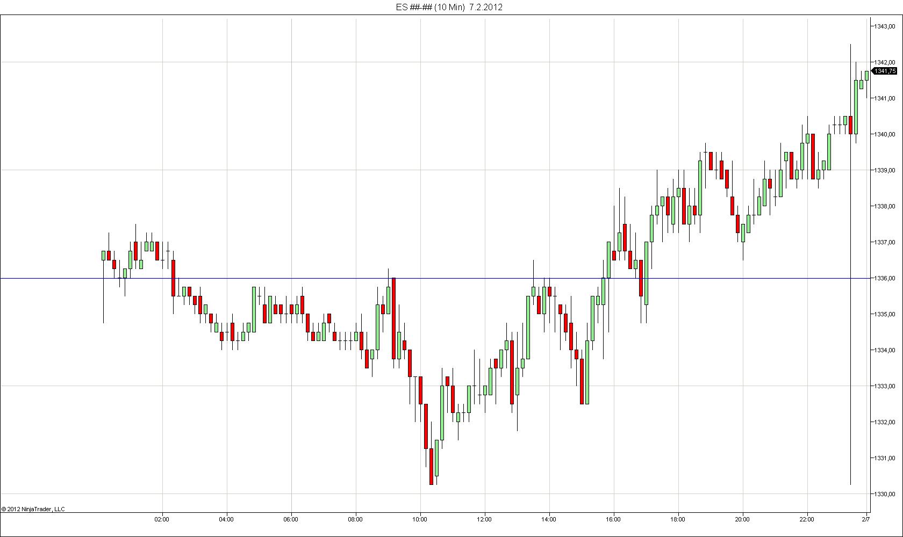The height and width of the screenshot is (537, 903).
Task: Click the 16:00 time axis label
Action: 613,519
